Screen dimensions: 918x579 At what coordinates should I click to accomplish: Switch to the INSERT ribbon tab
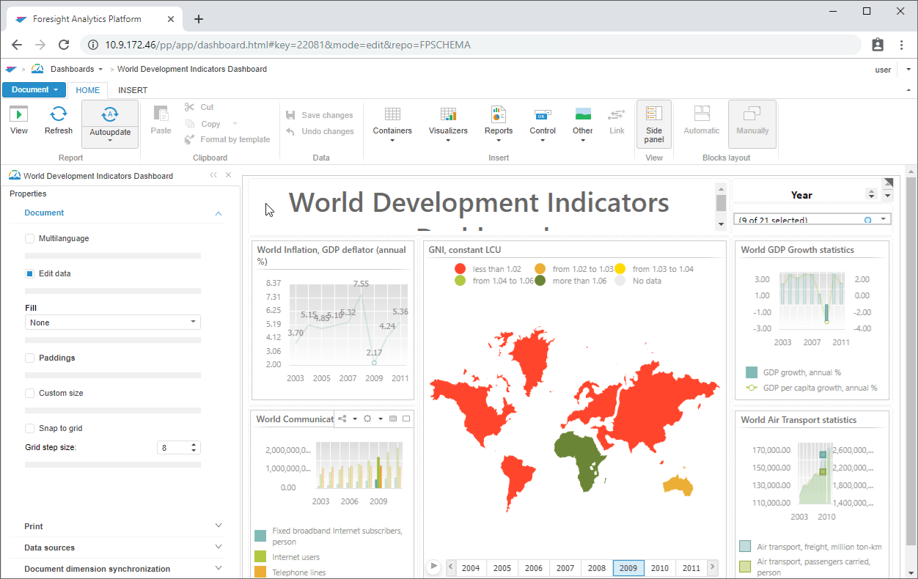point(133,90)
